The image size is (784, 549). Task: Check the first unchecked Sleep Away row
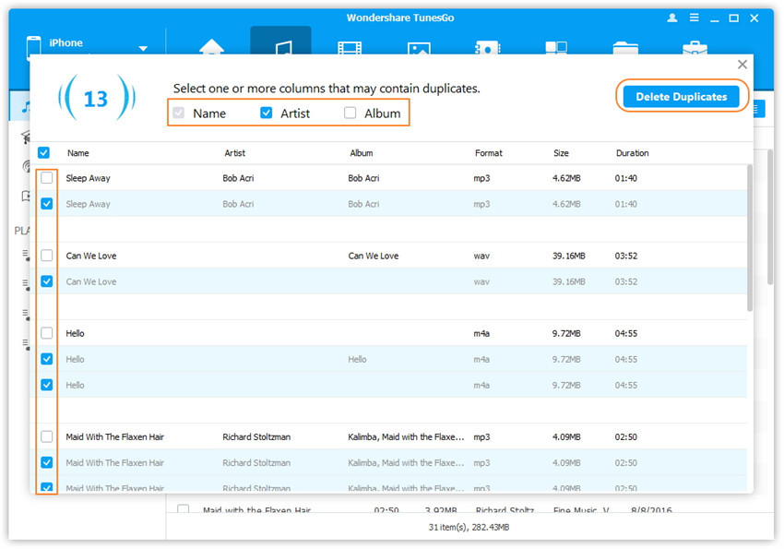tap(47, 178)
